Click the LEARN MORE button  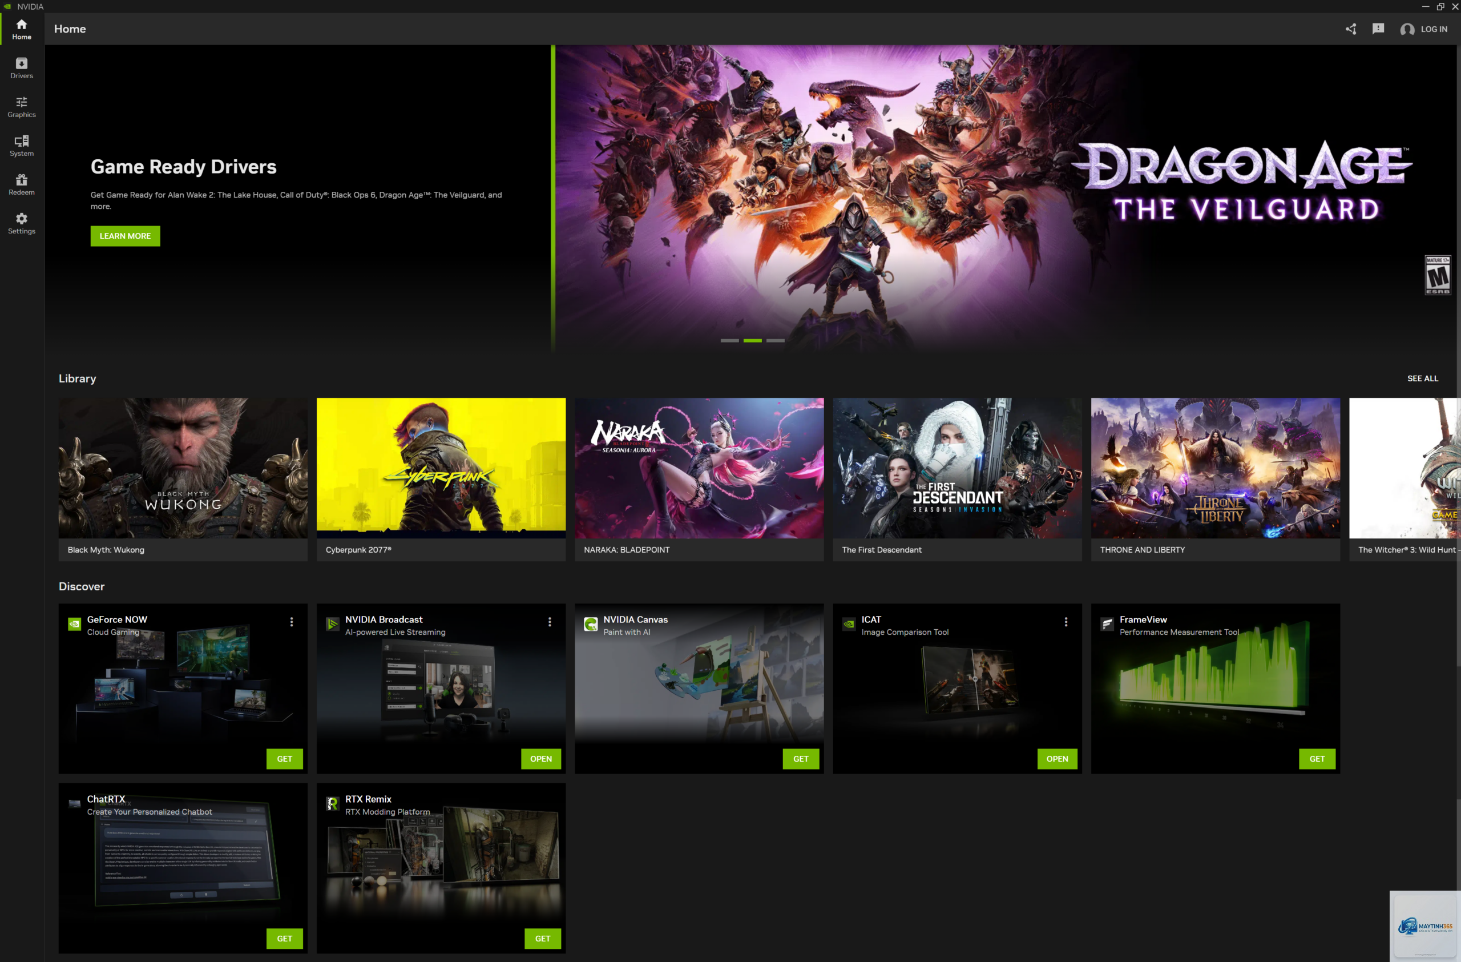[125, 236]
